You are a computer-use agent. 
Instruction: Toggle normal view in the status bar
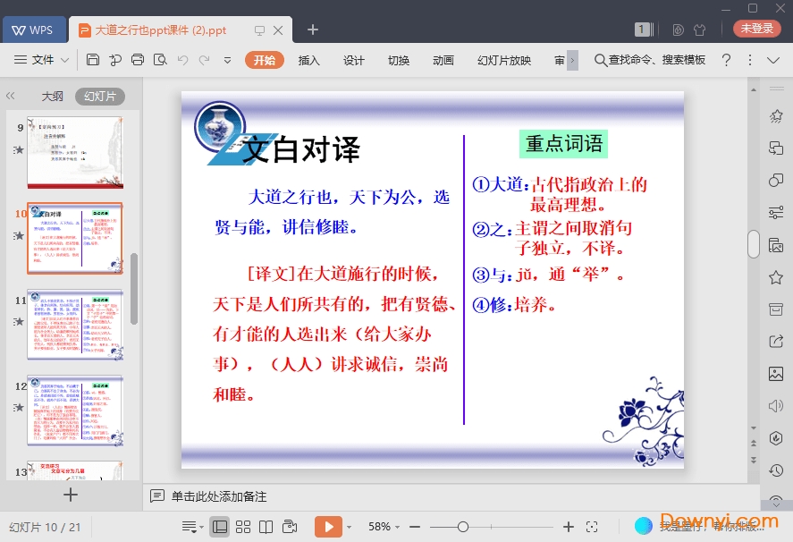tap(219, 527)
